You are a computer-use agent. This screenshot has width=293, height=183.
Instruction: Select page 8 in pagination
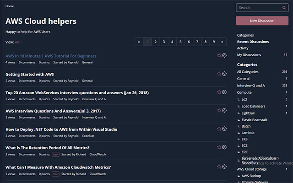206,42
